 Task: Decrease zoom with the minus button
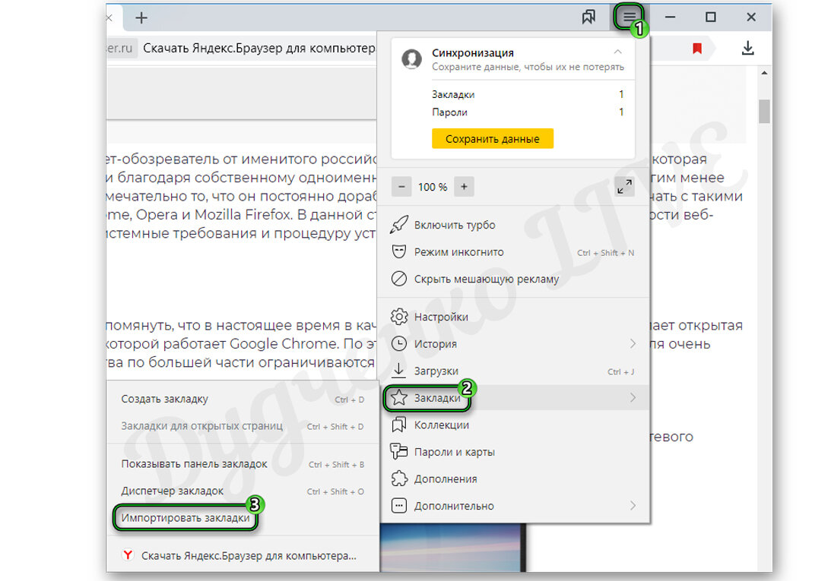click(x=401, y=187)
